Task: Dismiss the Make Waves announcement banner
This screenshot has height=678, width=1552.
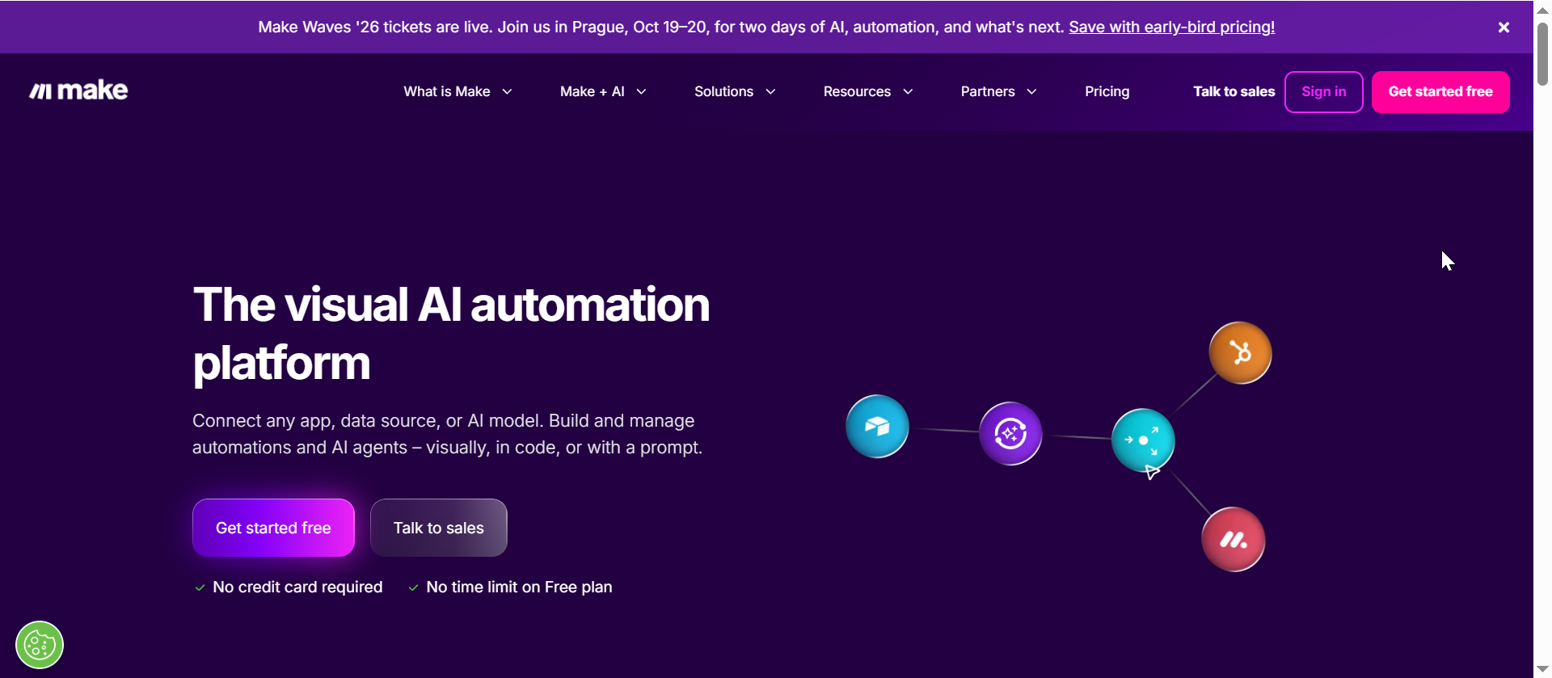Action: (1503, 27)
